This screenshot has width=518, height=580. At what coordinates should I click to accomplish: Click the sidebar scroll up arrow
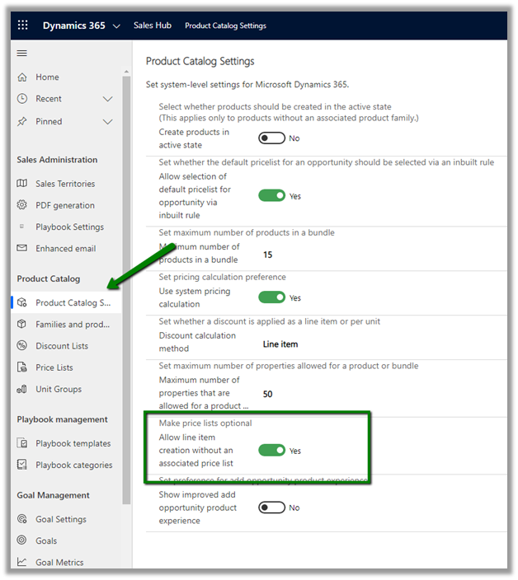127,72
